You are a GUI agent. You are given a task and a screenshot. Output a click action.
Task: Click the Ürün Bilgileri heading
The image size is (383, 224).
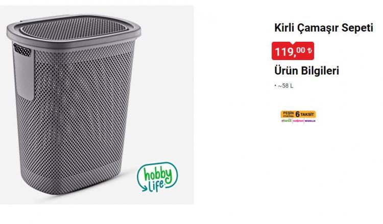(x=306, y=71)
